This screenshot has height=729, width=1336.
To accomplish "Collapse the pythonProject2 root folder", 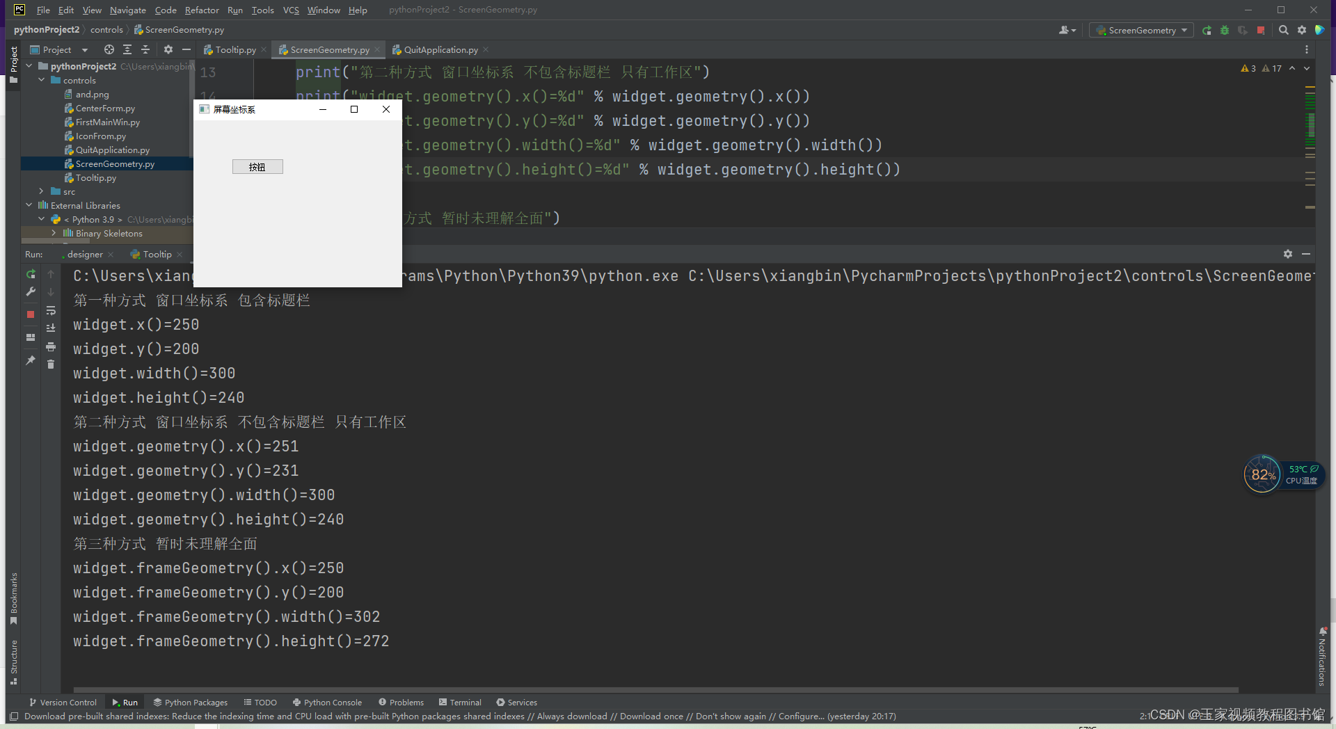I will tap(29, 66).
